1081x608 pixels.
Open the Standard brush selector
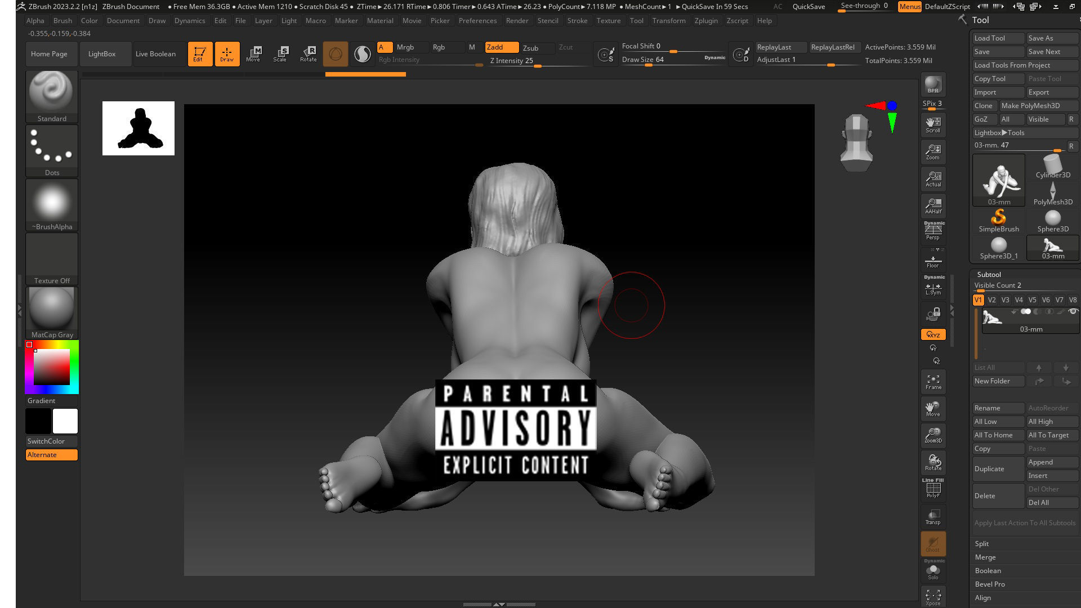(52, 96)
